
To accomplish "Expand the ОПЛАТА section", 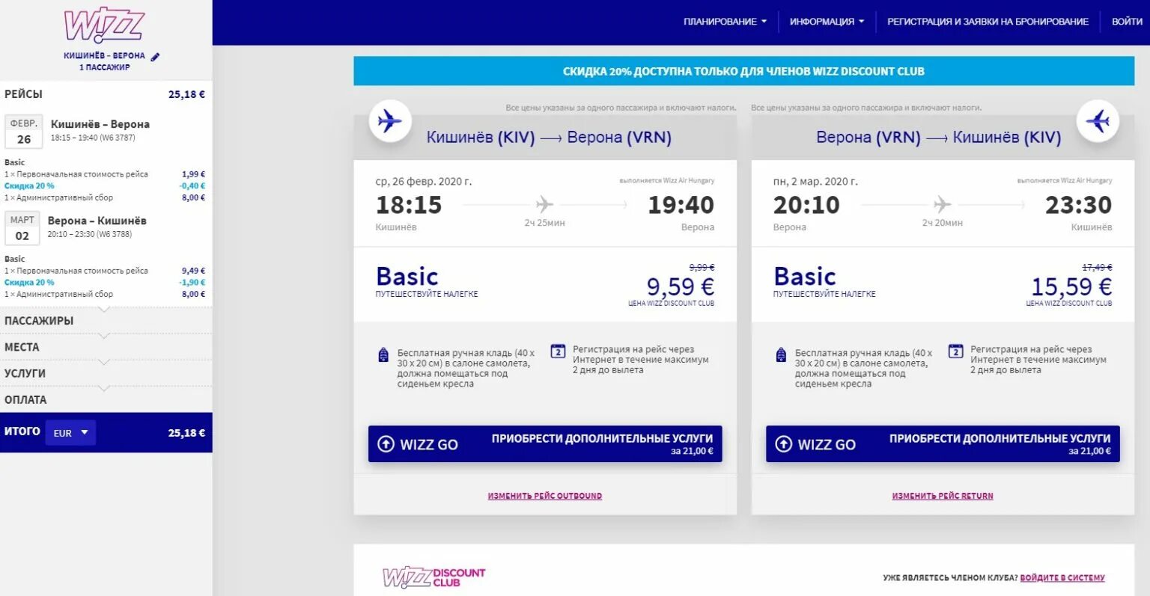I will (x=106, y=399).
